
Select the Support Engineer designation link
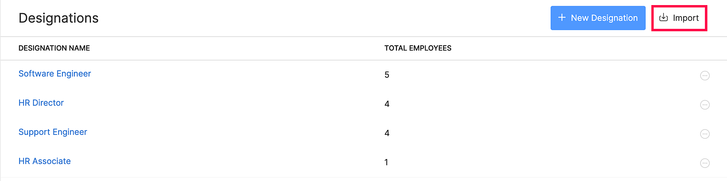(x=53, y=132)
